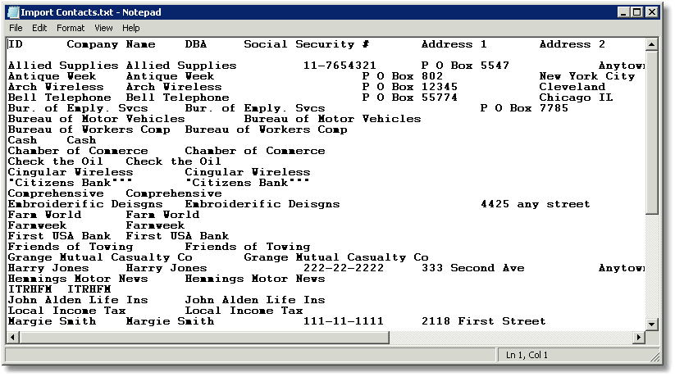675x377 pixels.
Task: Click the first 'Local Income Tax' entry
Action: (x=66, y=311)
